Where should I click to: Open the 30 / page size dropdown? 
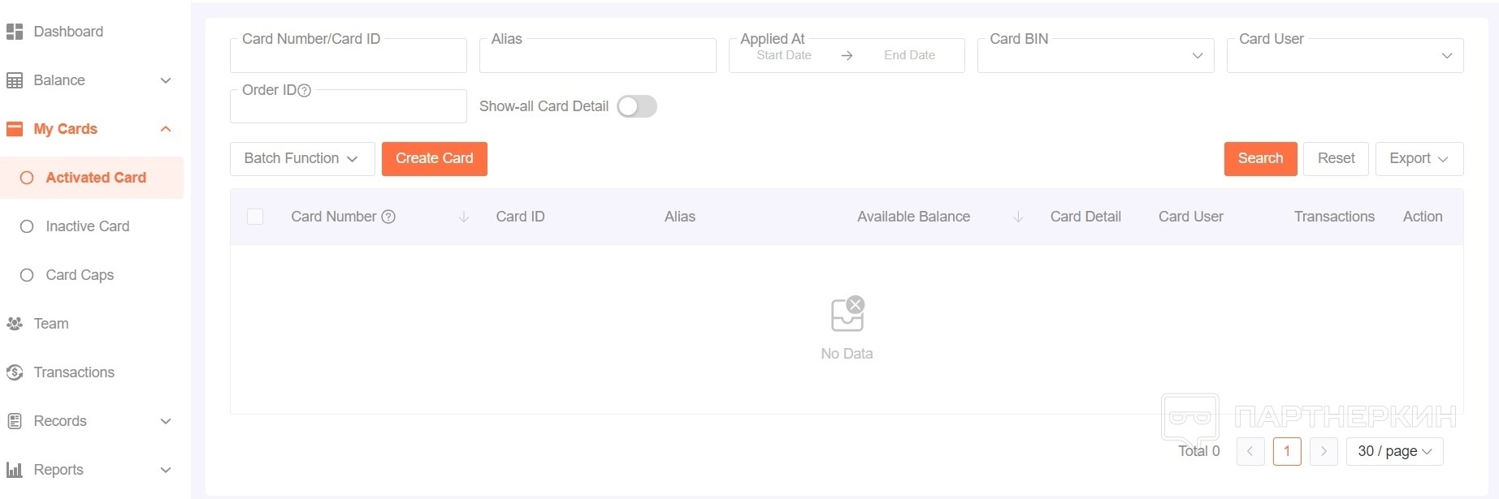click(x=1394, y=451)
